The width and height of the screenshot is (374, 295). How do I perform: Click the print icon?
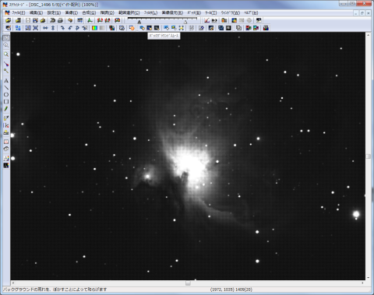pos(60,20)
